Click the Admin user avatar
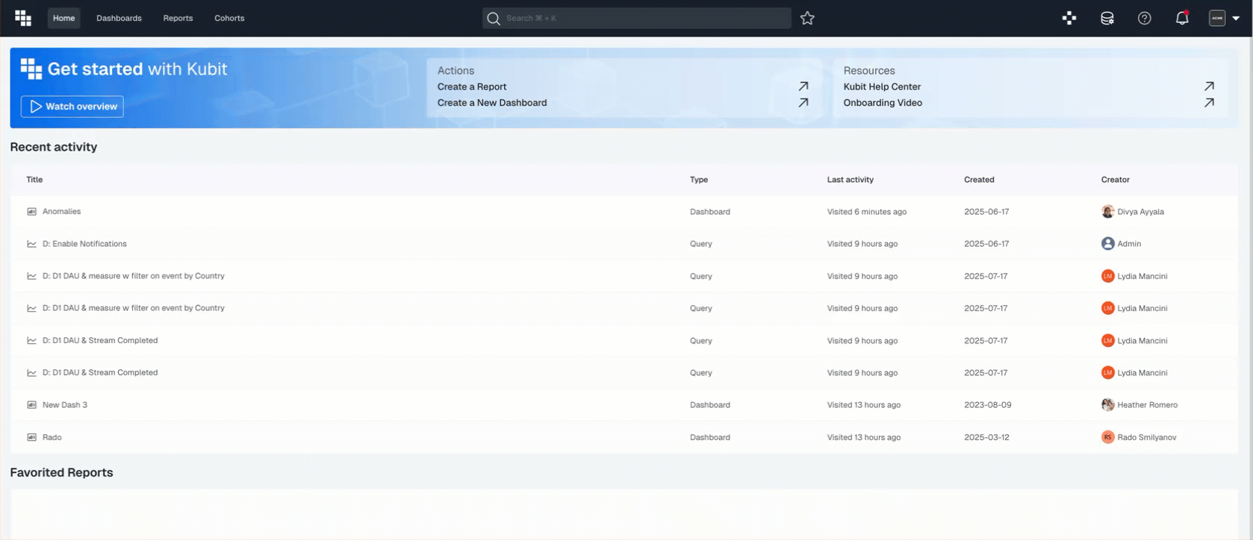This screenshot has width=1253, height=540. [1107, 244]
